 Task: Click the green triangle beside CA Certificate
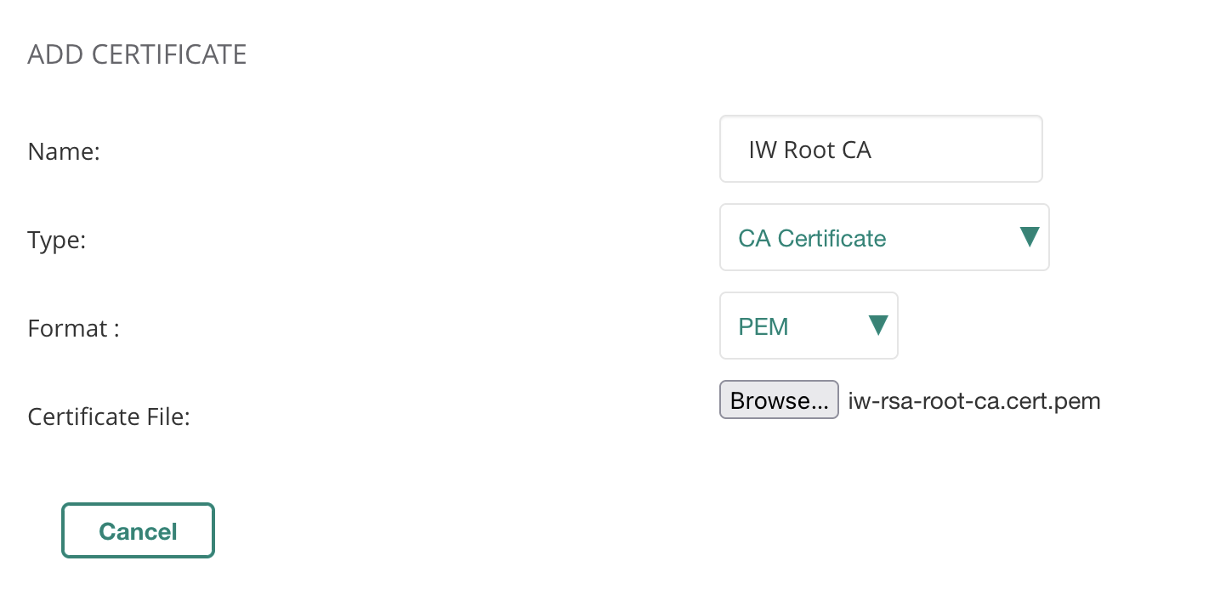coord(1029,238)
